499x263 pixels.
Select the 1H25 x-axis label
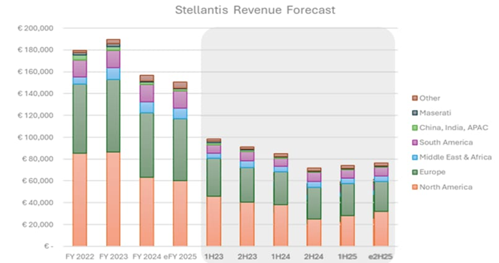click(347, 256)
